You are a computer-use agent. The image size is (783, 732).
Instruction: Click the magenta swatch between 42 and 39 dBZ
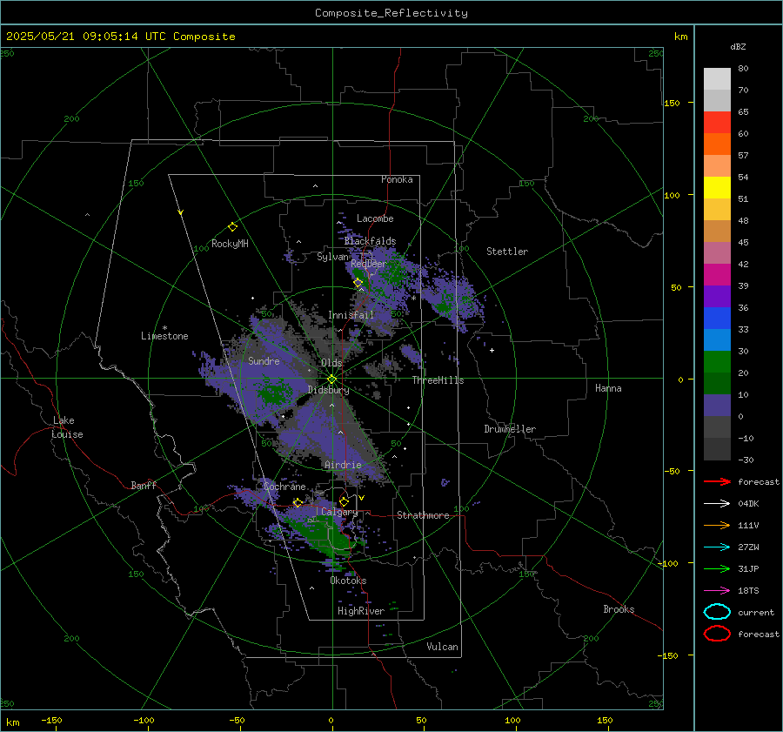[x=717, y=275]
